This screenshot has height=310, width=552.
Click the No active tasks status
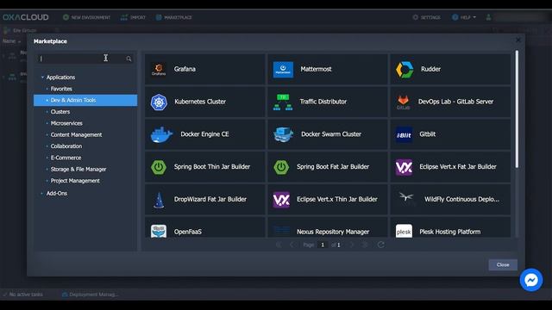tap(23, 294)
